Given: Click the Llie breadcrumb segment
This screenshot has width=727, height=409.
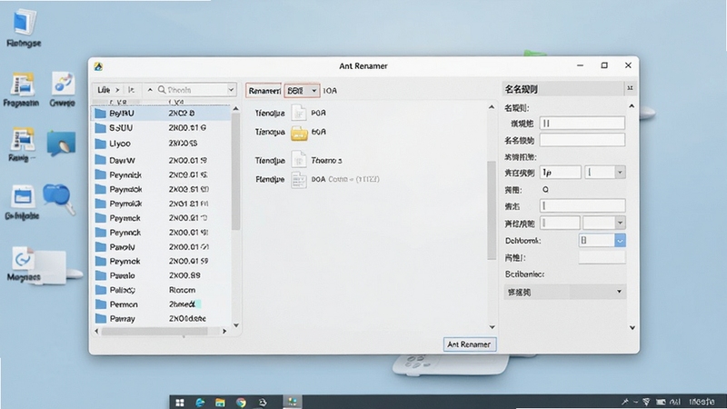Looking at the screenshot, I should click(x=104, y=90).
